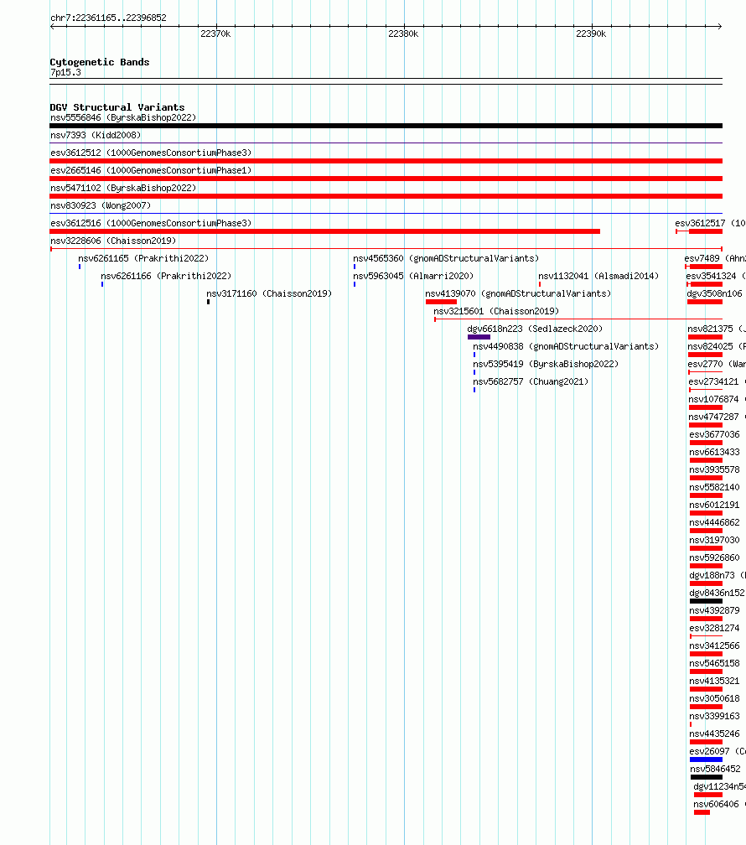The height and width of the screenshot is (845, 746).
Task: Select nsv1132041 (Alsmadi2014) label
Action: [x=598, y=276]
